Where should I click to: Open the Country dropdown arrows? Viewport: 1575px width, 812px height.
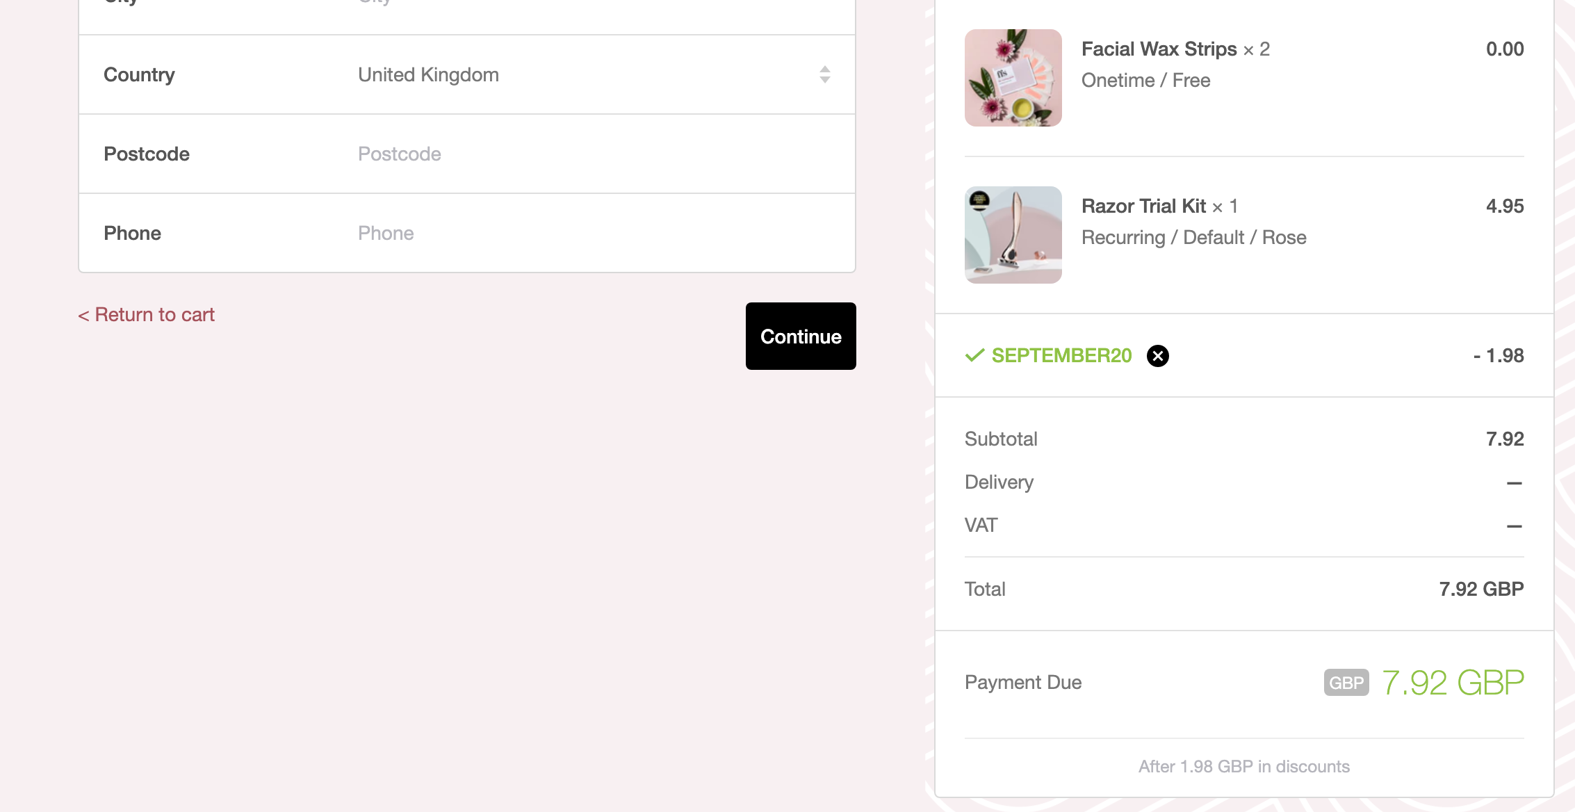pyautogui.click(x=825, y=74)
